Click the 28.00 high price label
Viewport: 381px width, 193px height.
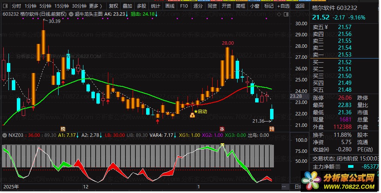pos(228,43)
